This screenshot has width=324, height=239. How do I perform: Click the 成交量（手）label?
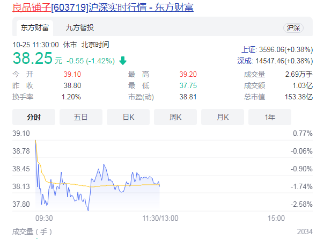(32, 231)
